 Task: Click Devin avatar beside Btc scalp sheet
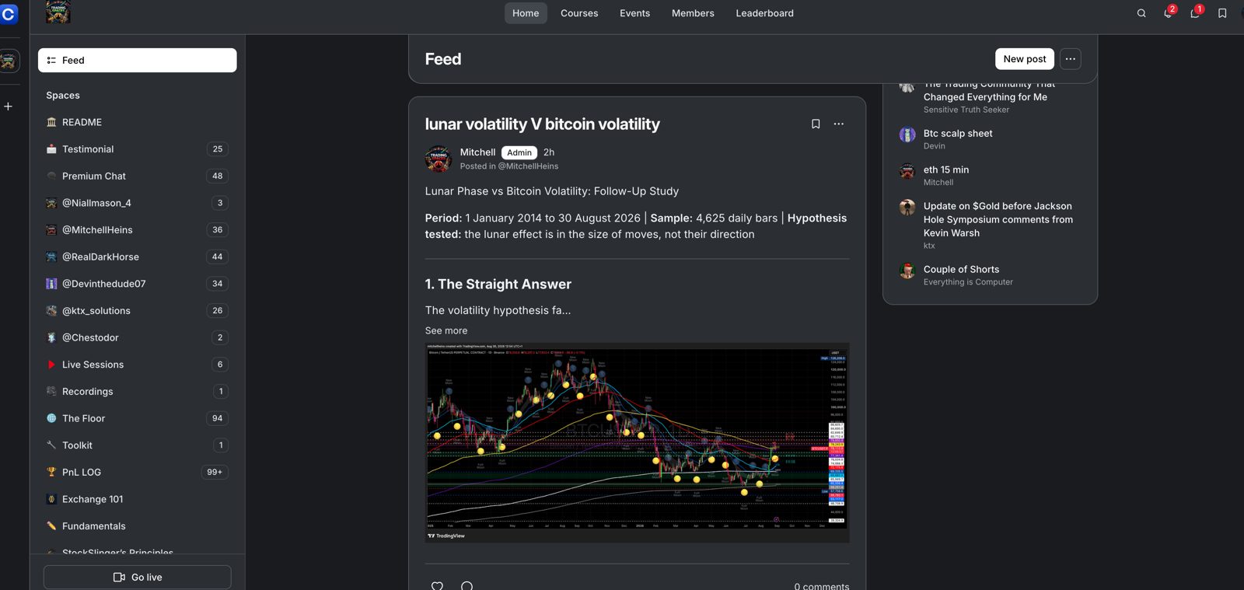[907, 134]
